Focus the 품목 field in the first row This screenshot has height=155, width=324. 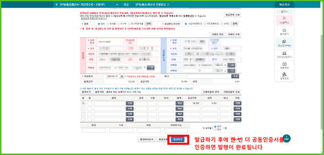110,103
